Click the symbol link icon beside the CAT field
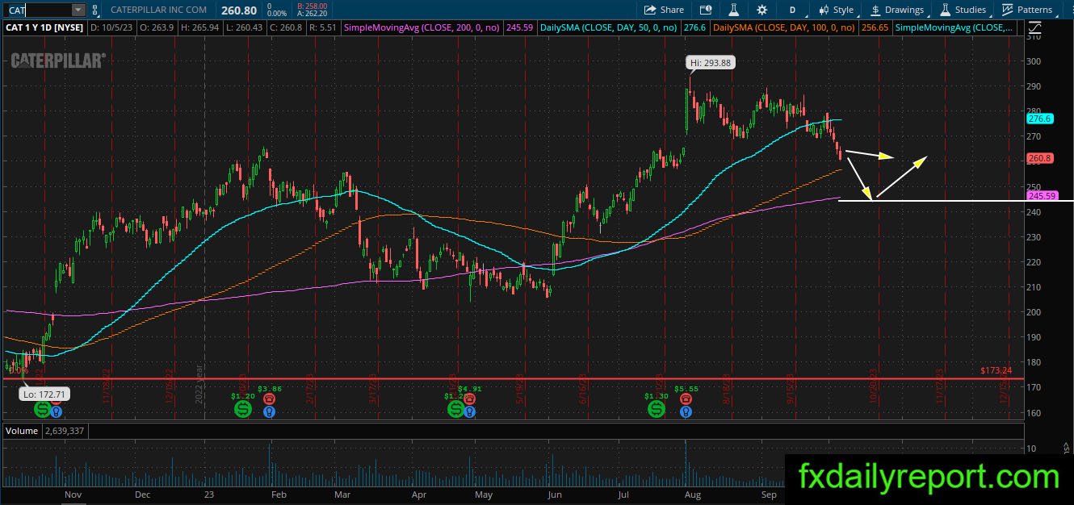 click(94, 10)
